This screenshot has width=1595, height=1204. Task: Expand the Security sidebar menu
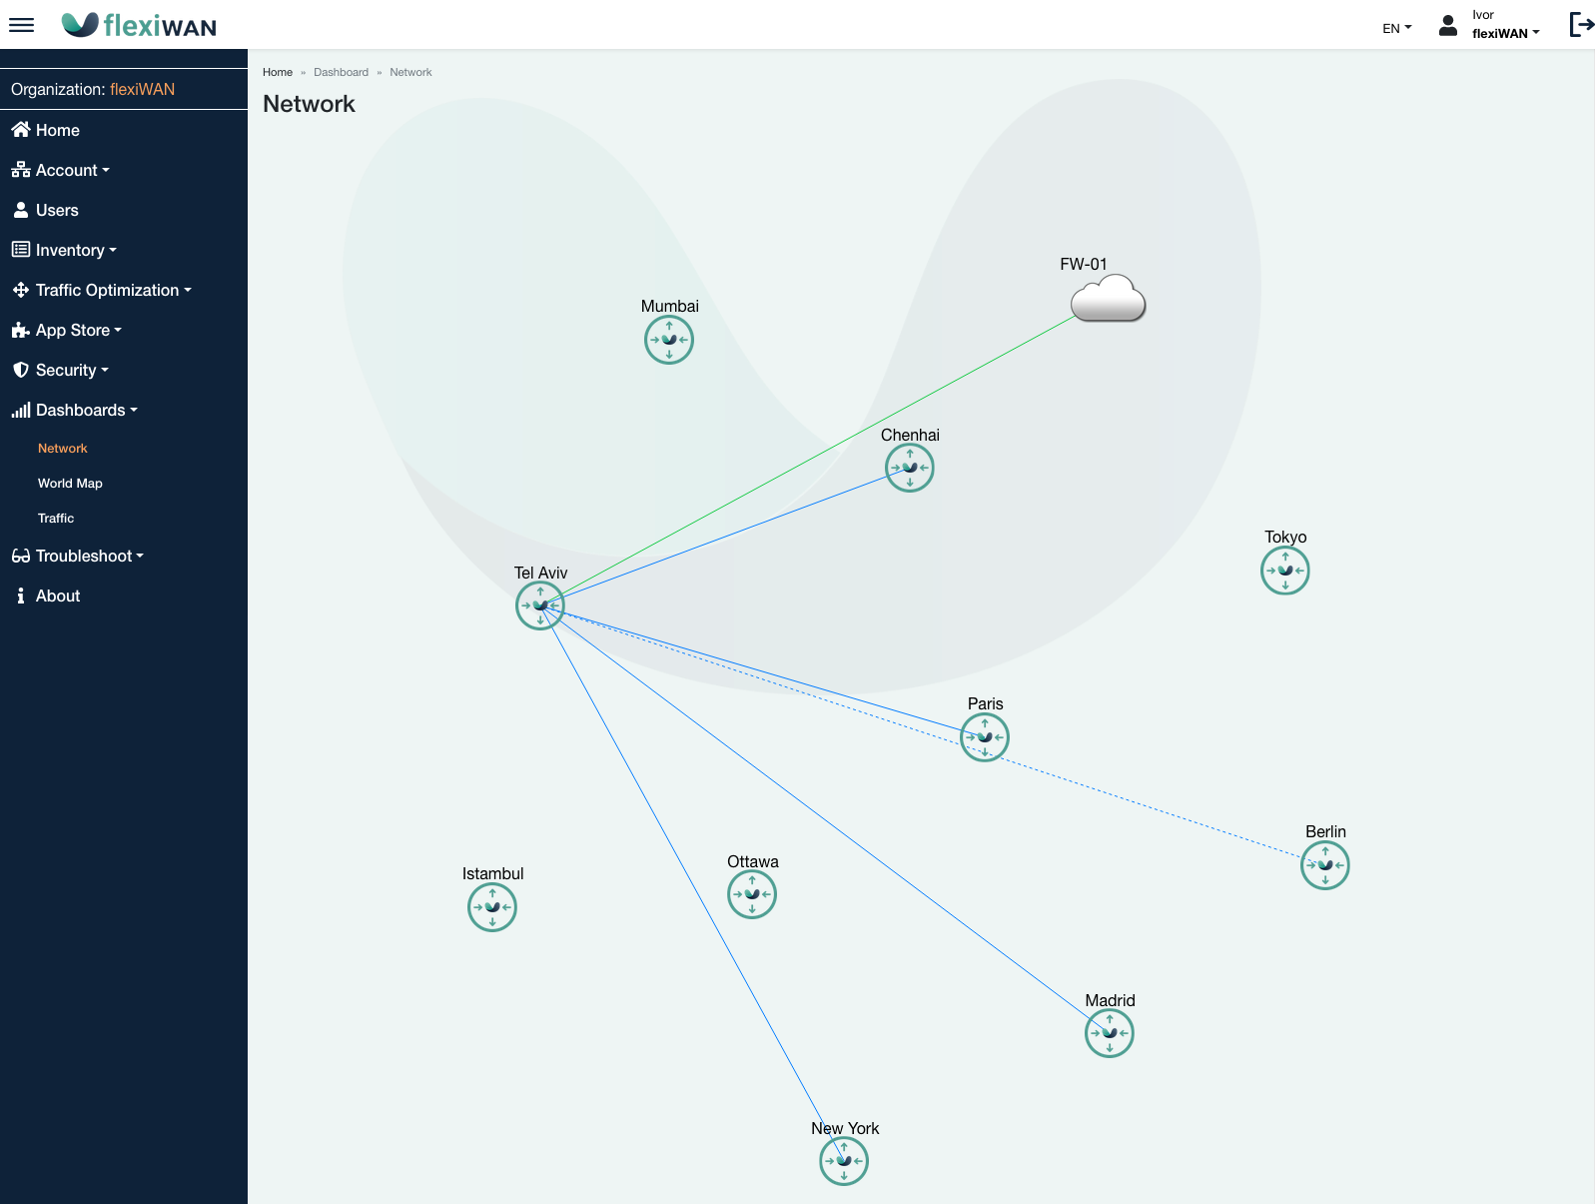click(x=66, y=370)
